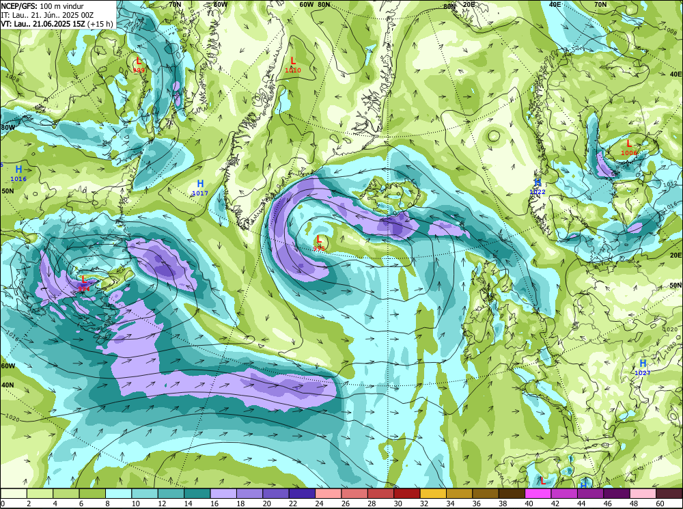
Task: Select the H 1027 high marker
Action: pyautogui.click(x=643, y=368)
